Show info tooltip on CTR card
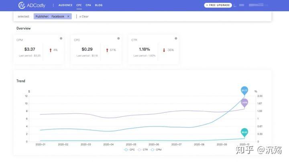 click(176, 38)
